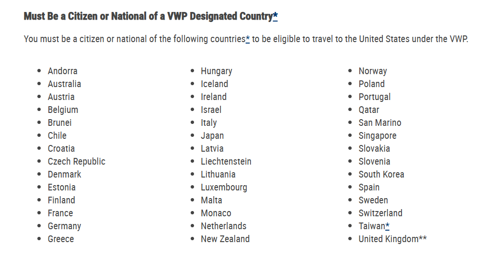The height and width of the screenshot is (256, 504).
Task: Select 'Hungary' at the top of the middle column
Action: 217,71
